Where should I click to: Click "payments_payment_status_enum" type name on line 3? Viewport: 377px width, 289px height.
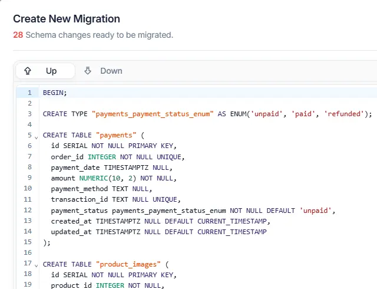click(x=153, y=114)
